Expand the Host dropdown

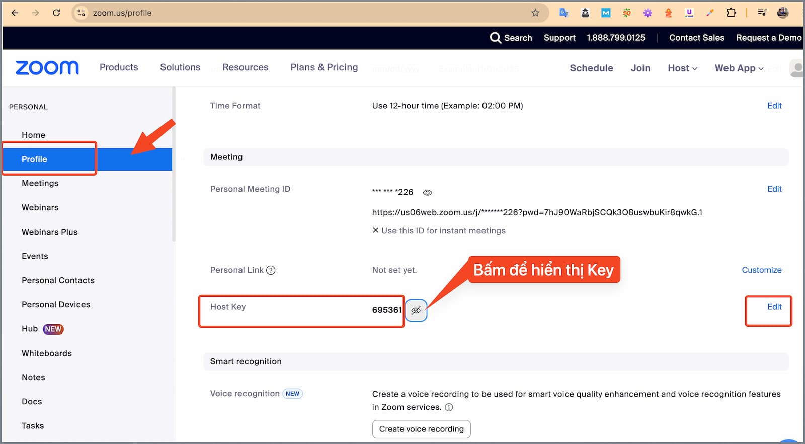pos(682,68)
